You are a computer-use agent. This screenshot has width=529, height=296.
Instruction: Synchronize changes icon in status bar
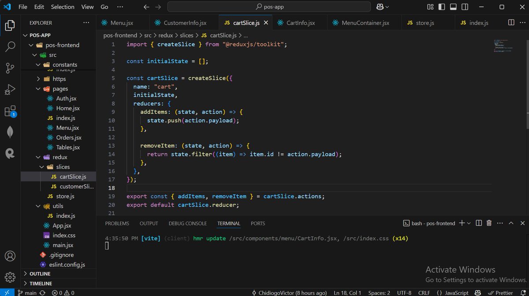(x=42, y=292)
